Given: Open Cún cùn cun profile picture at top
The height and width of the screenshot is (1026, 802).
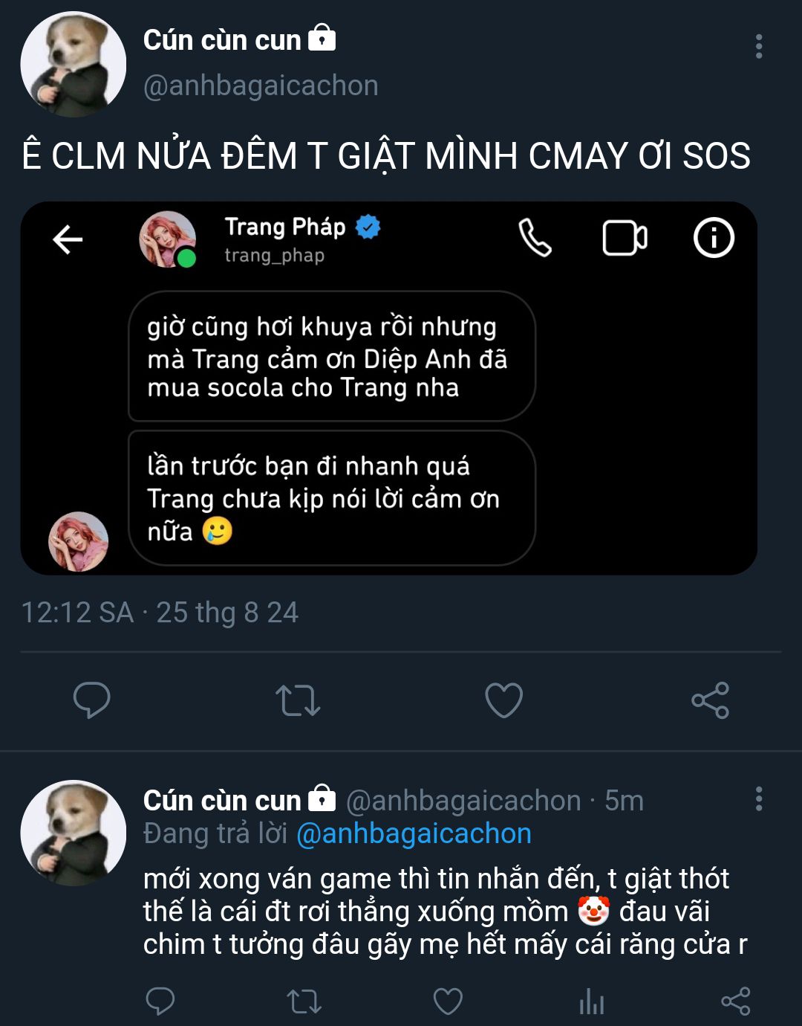Looking at the screenshot, I should coord(73,65).
